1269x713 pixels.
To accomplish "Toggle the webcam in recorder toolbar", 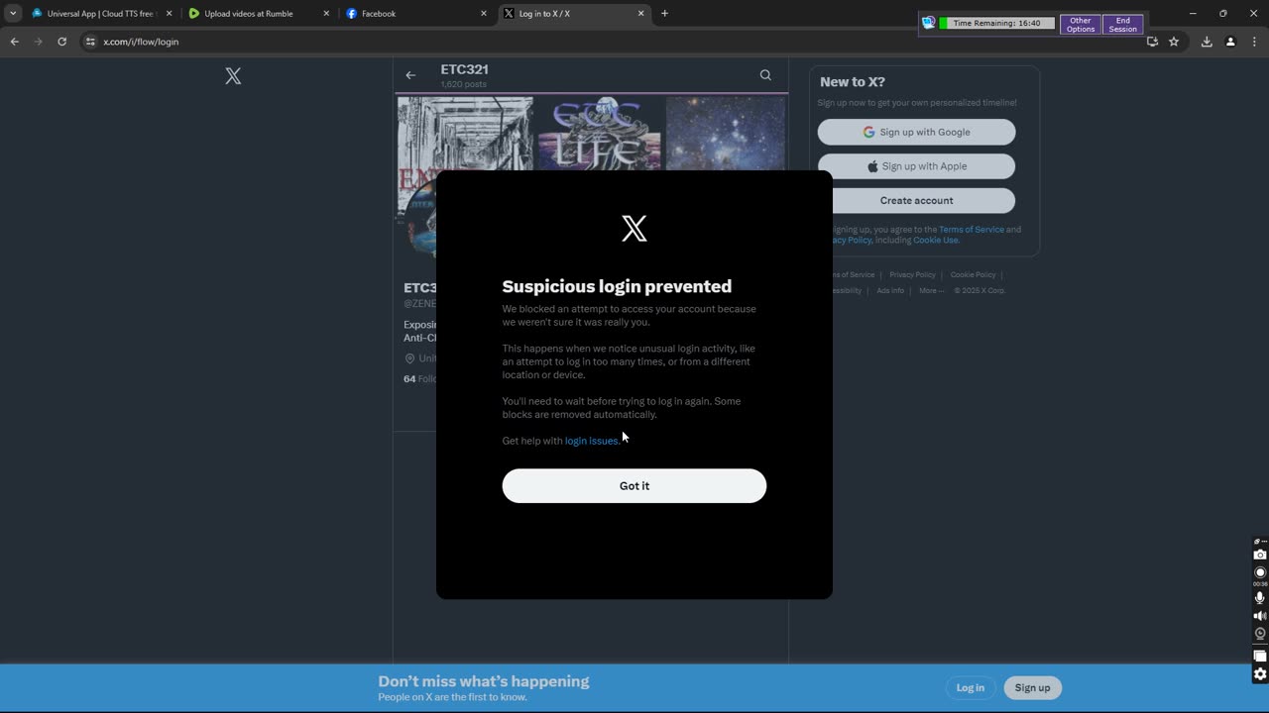I will 1260,634.
